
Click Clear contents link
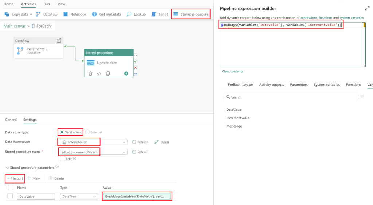(x=232, y=71)
